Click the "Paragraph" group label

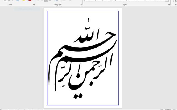coord(58,4)
